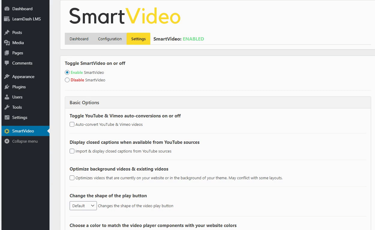Click the Plugins plug icon
The height and width of the screenshot is (230, 375).
pyautogui.click(x=7, y=87)
